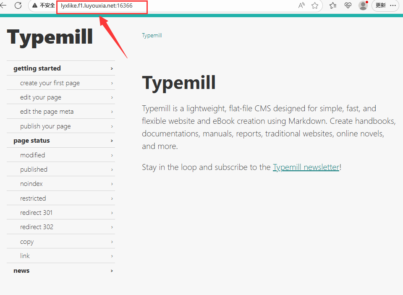Screen dimensions: 403x295
Task: Click the 更新 update button
Action: pos(380,5)
